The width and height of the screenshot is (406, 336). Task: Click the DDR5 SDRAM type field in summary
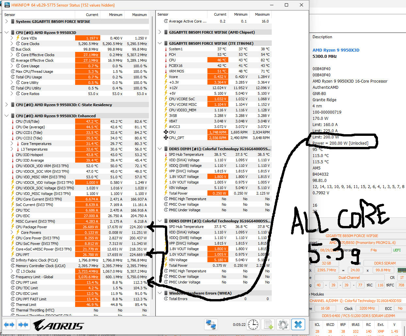point(385,263)
